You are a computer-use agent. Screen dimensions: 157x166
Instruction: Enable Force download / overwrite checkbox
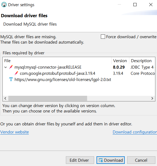pos(103,37)
